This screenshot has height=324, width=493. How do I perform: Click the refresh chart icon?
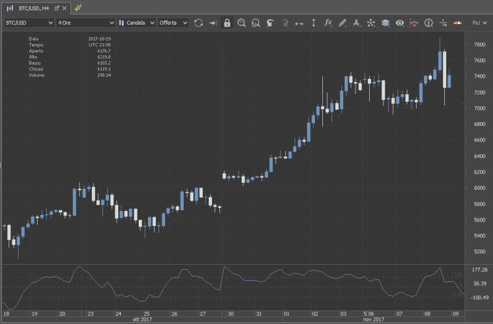(198, 23)
